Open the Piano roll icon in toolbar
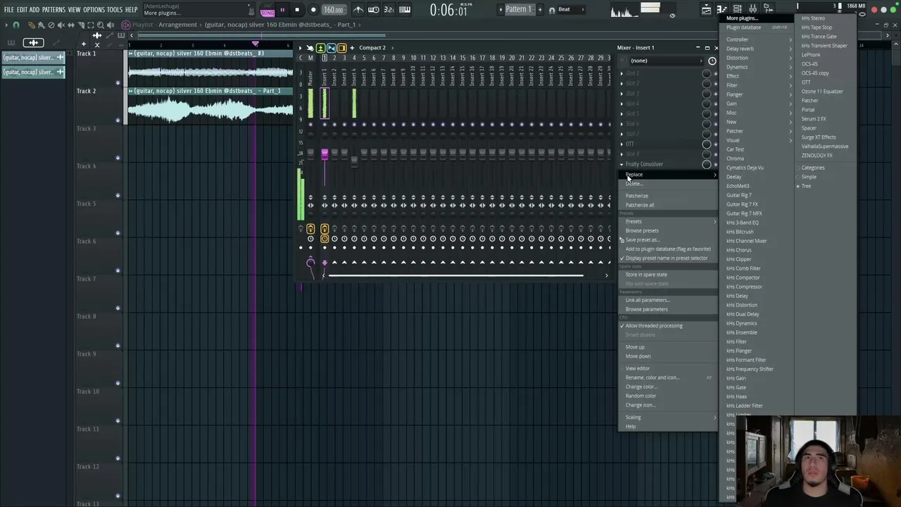901x507 pixels. click(x=722, y=9)
